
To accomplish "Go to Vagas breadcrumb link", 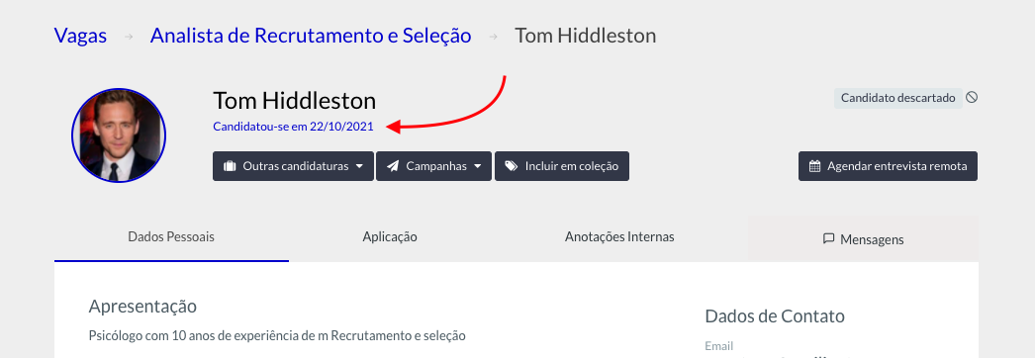I will pos(80,35).
